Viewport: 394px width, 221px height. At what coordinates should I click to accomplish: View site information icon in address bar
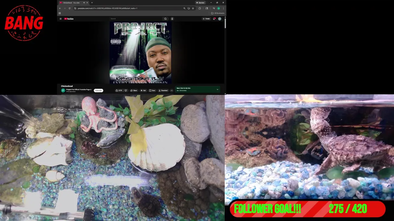75,8
